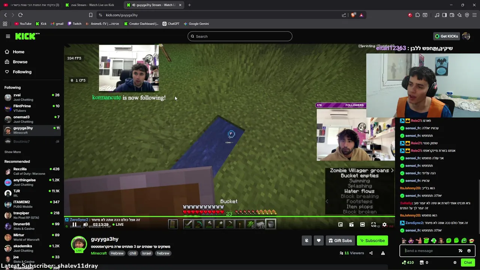Open FlintPrime channel in sidebar

point(31,108)
